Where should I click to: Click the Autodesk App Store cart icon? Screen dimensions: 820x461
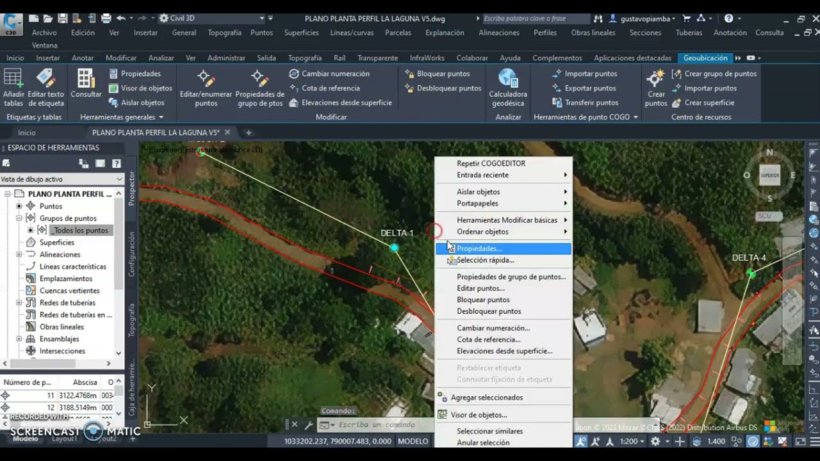pyautogui.click(x=687, y=19)
